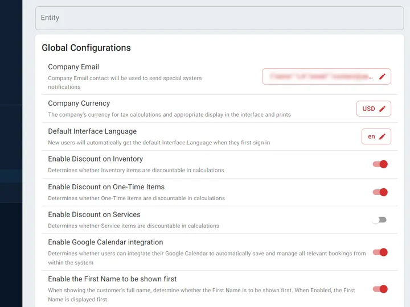Toggle Enable Discount on One-Time Items switch

(380, 192)
